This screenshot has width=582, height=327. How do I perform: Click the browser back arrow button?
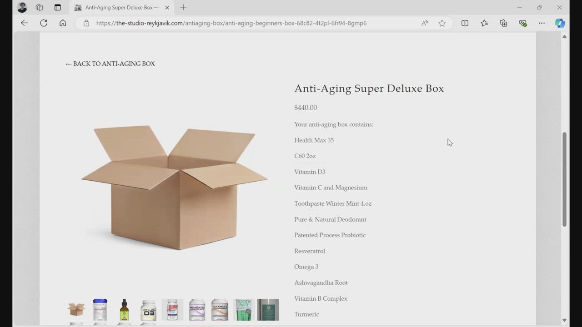point(25,23)
